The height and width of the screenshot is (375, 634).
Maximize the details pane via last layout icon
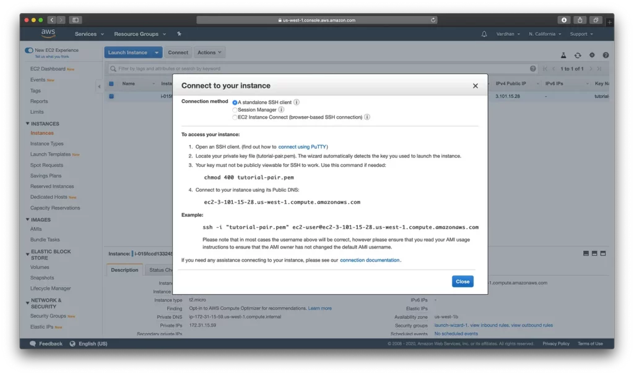coord(603,253)
